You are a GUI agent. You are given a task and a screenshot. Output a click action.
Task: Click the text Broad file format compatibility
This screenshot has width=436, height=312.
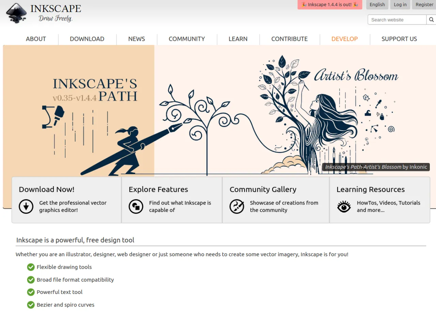75,280
